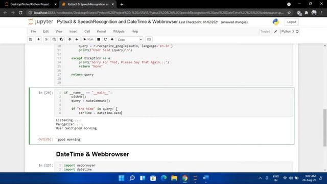Click the Python logo icon

[x=276, y=22]
